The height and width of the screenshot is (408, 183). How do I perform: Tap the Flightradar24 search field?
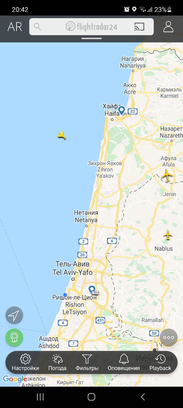(x=91, y=27)
